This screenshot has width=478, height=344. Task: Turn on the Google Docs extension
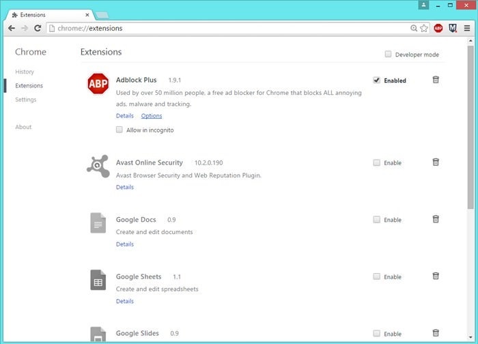coord(377,220)
